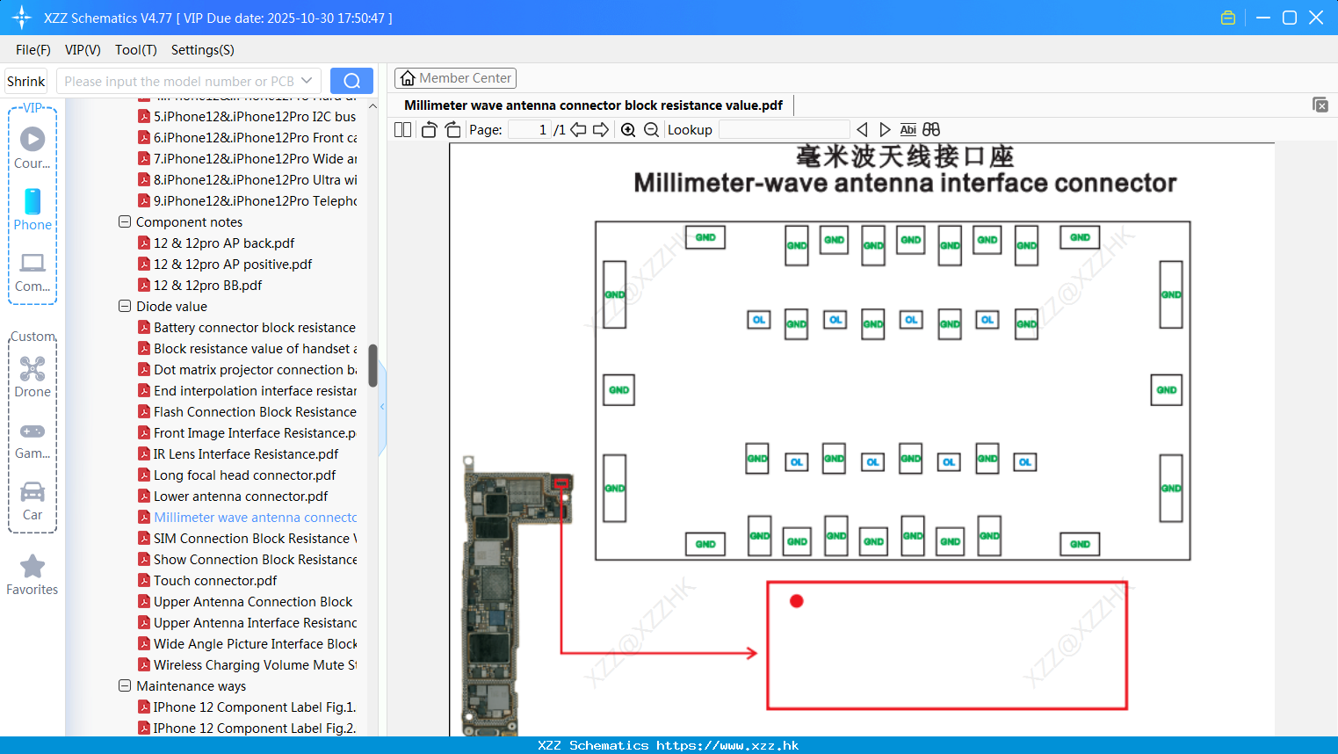
Task: Go to previous page arrow
Action: 578,129
